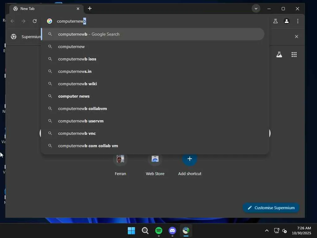Image resolution: width=317 pixels, height=238 pixels.
Task: Select the New Tab tab
Action: 46,9
